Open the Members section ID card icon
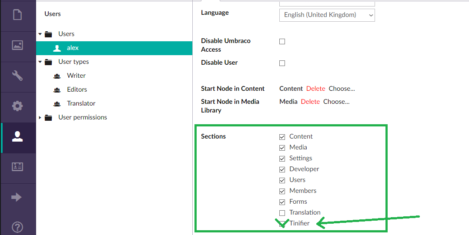469x235 pixels. (x=17, y=167)
